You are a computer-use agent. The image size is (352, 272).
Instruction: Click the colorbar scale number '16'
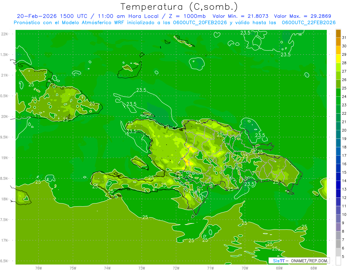click(x=344, y=164)
